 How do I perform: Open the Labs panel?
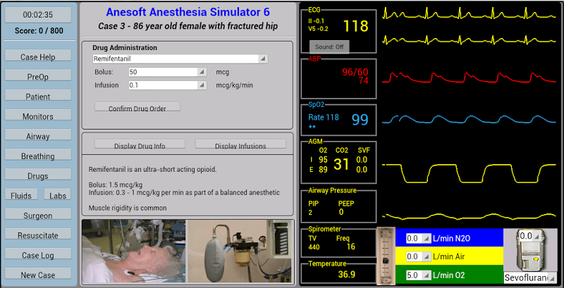tap(57, 196)
